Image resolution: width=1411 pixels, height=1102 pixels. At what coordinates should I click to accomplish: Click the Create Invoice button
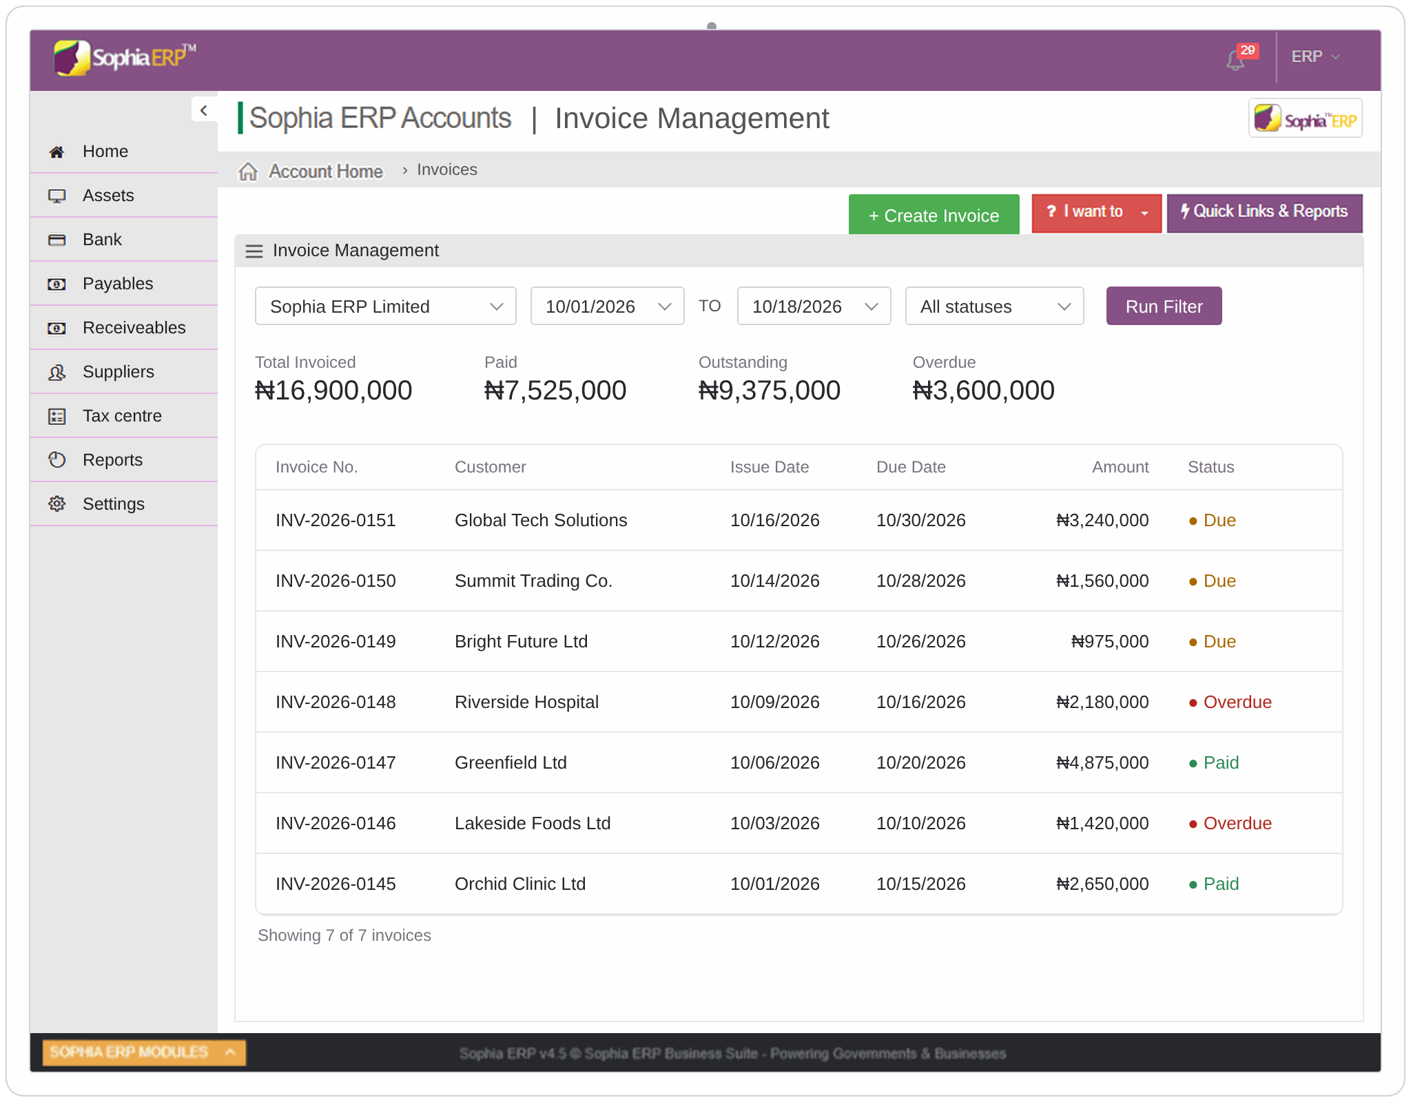point(934,215)
